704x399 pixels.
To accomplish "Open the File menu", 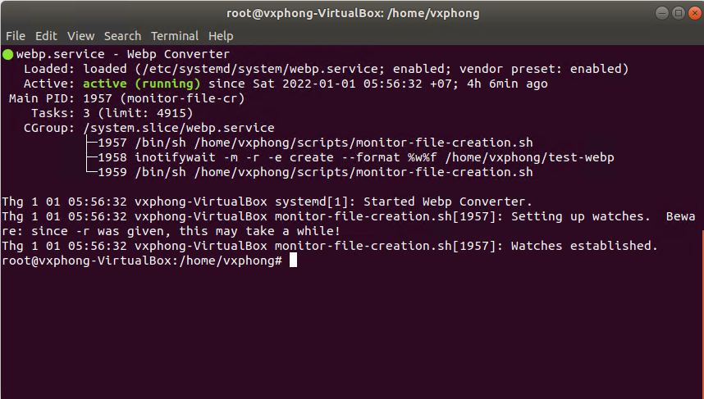I will (x=15, y=36).
